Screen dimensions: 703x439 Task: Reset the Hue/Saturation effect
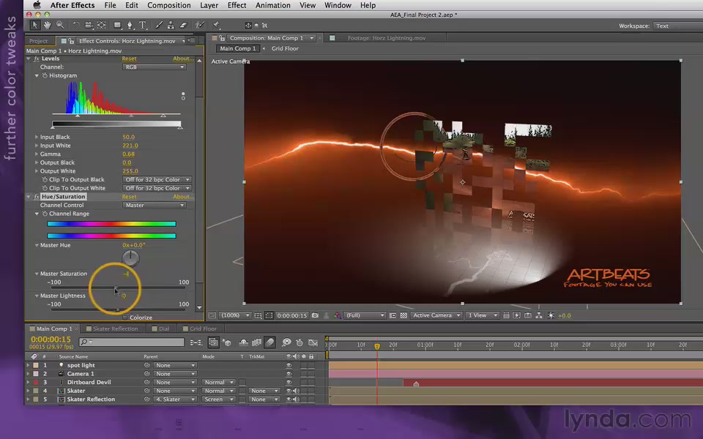[x=129, y=197]
